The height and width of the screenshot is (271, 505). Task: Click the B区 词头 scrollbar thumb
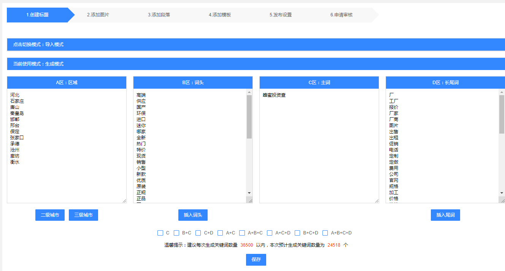pos(249,116)
